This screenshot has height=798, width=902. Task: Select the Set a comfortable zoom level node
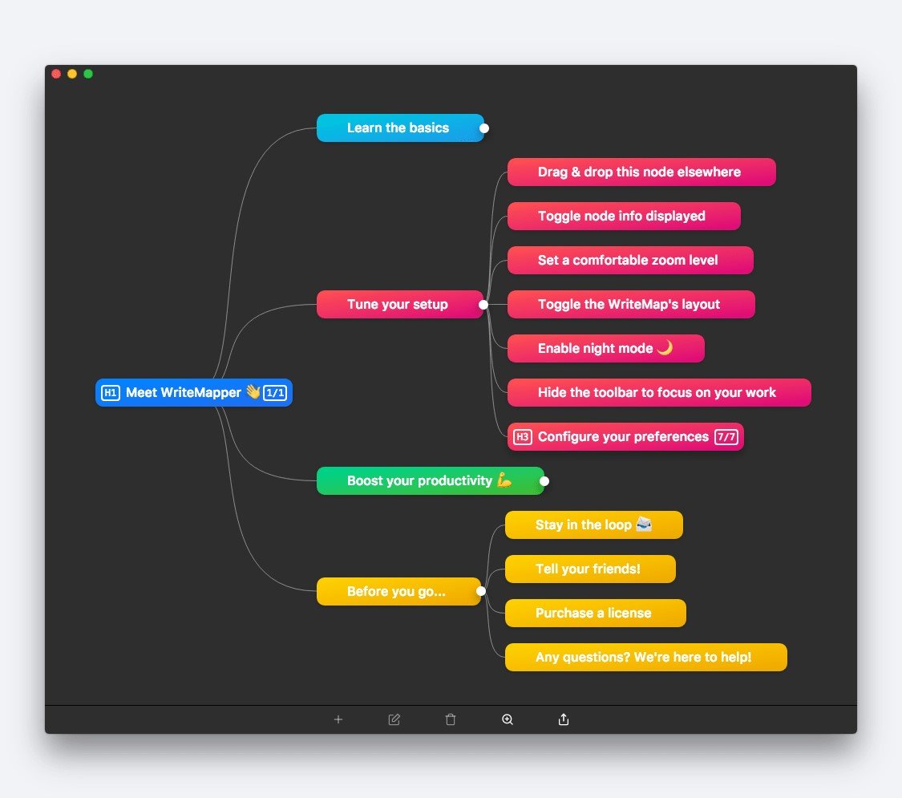(630, 260)
